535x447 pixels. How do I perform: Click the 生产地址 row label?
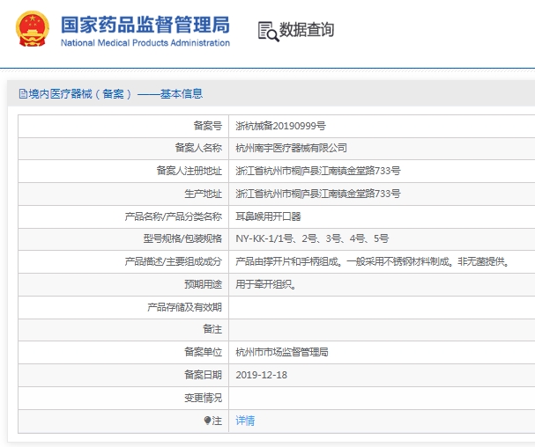tap(203, 194)
